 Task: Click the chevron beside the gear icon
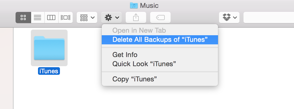click(x=117, y=18)
